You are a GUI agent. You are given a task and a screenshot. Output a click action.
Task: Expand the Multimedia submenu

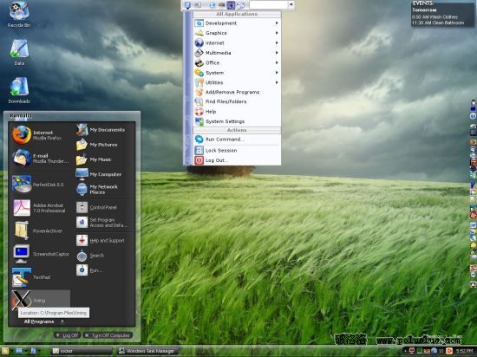tap(237, 53)
